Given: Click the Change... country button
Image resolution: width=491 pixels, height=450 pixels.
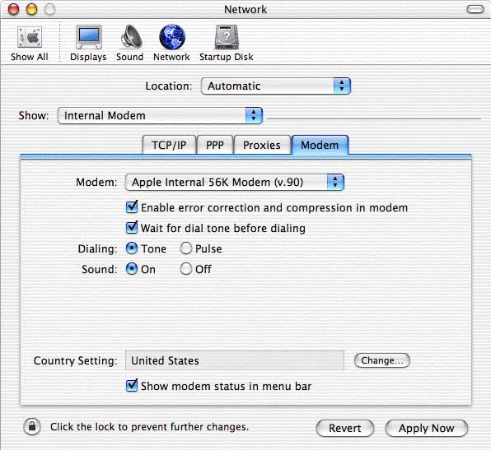Looking at the screenshot, I should point(382,360).
